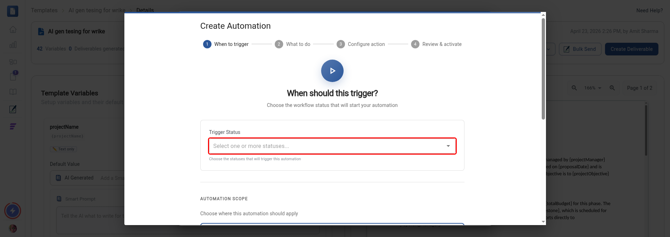670x237 pixels.
Task: Click the dialog scrollbar down arrow
Action: 543,222
